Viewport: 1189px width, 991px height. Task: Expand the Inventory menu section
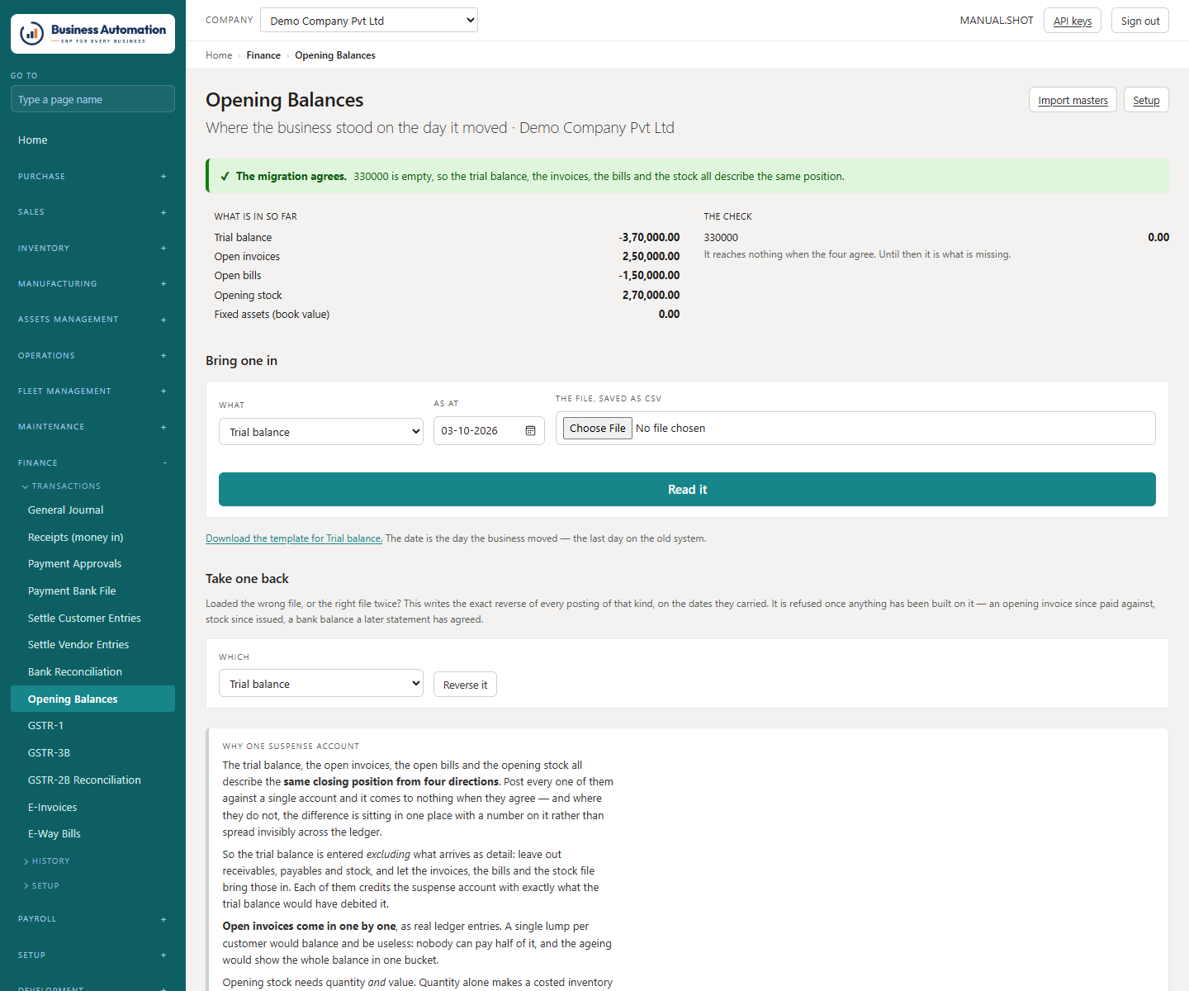click(92, 249)
